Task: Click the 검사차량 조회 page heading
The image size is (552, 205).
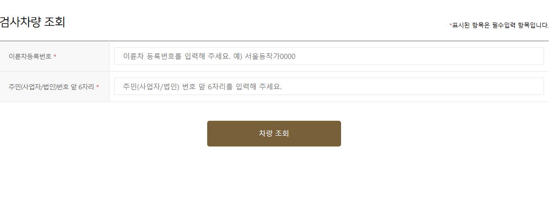Action: 32,22
